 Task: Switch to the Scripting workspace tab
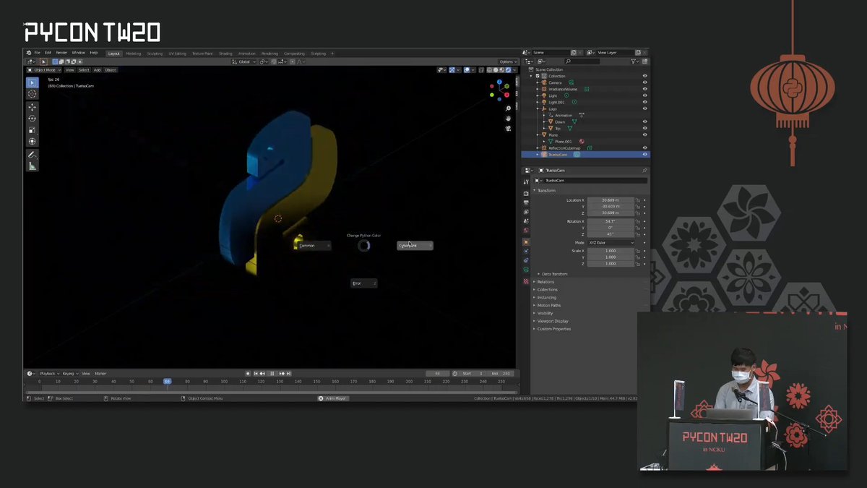click(318, 53)
